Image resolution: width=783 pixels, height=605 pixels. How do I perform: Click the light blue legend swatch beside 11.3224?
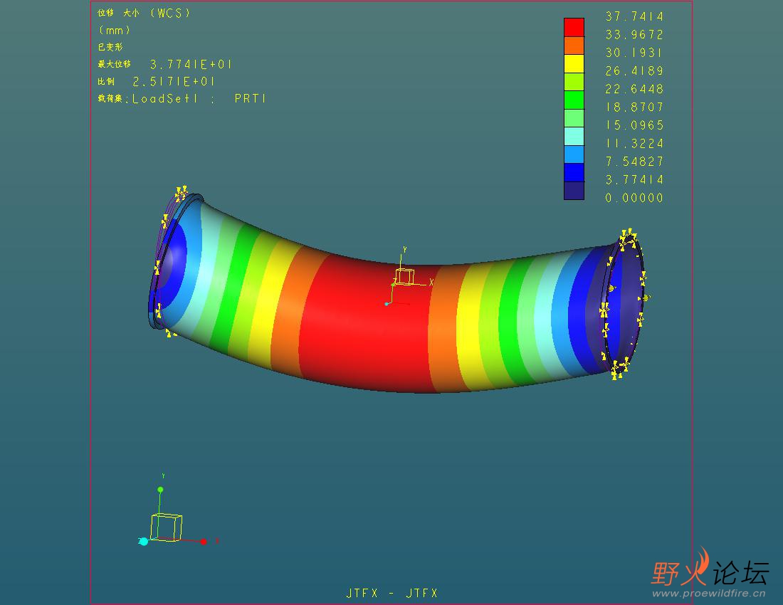[x=574, y=154]
